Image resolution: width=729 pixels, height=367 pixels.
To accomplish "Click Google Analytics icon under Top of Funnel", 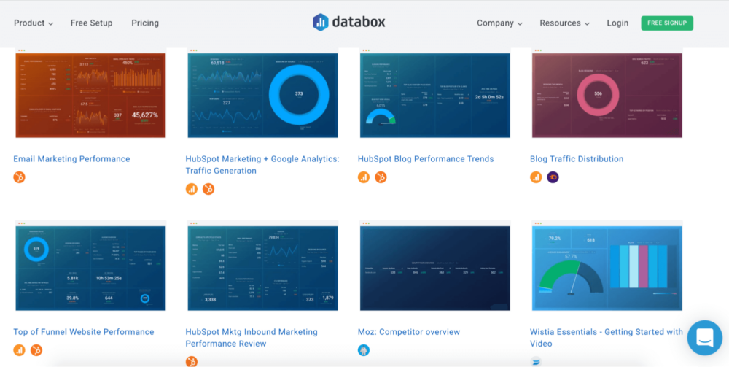I will click(20, 350).
